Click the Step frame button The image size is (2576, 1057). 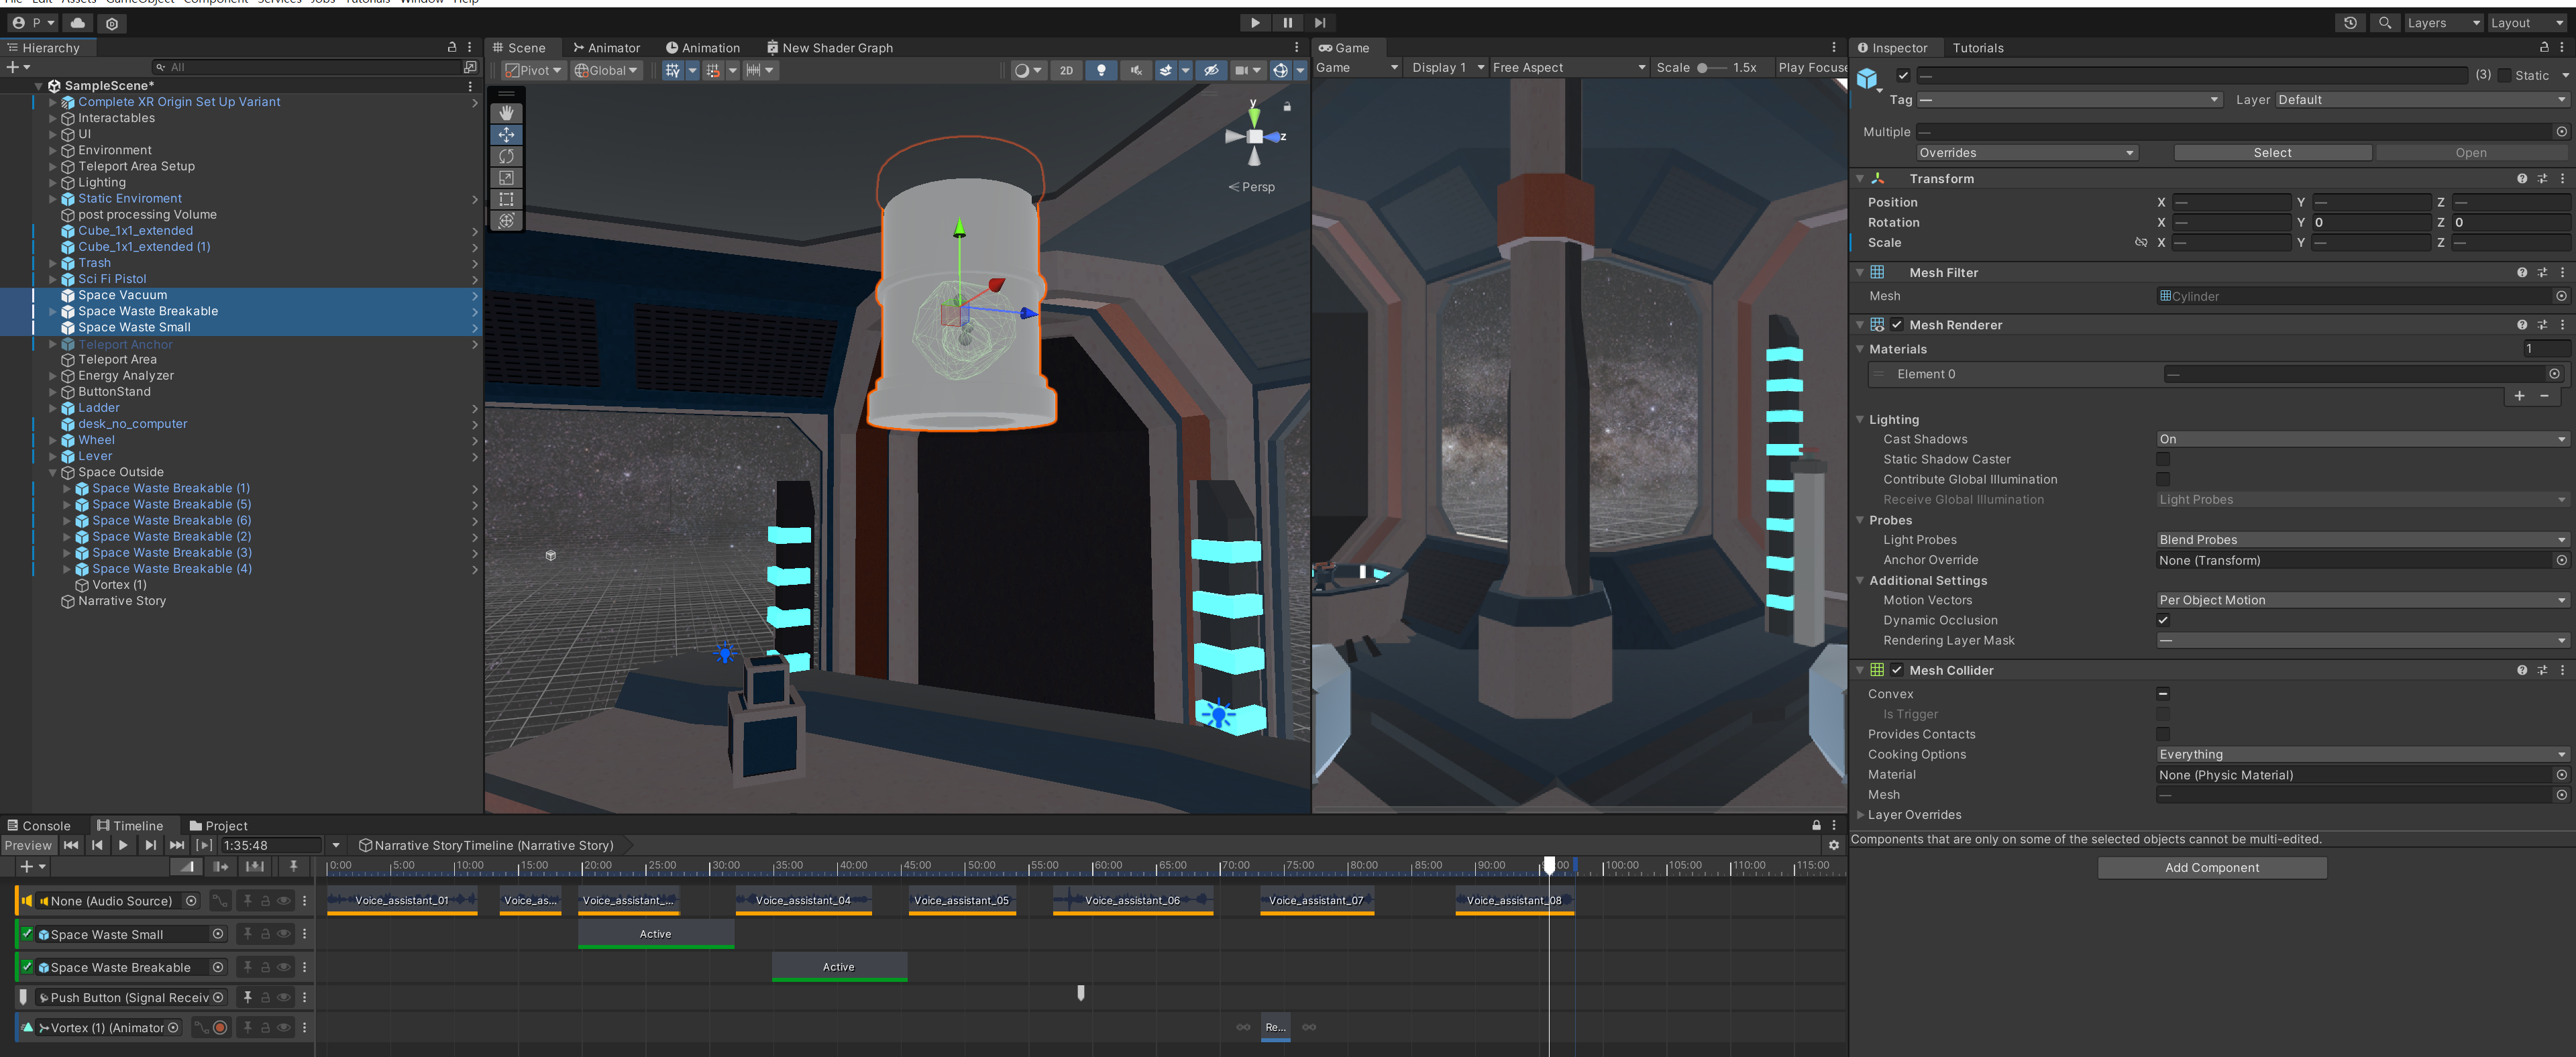[1319, 22]
